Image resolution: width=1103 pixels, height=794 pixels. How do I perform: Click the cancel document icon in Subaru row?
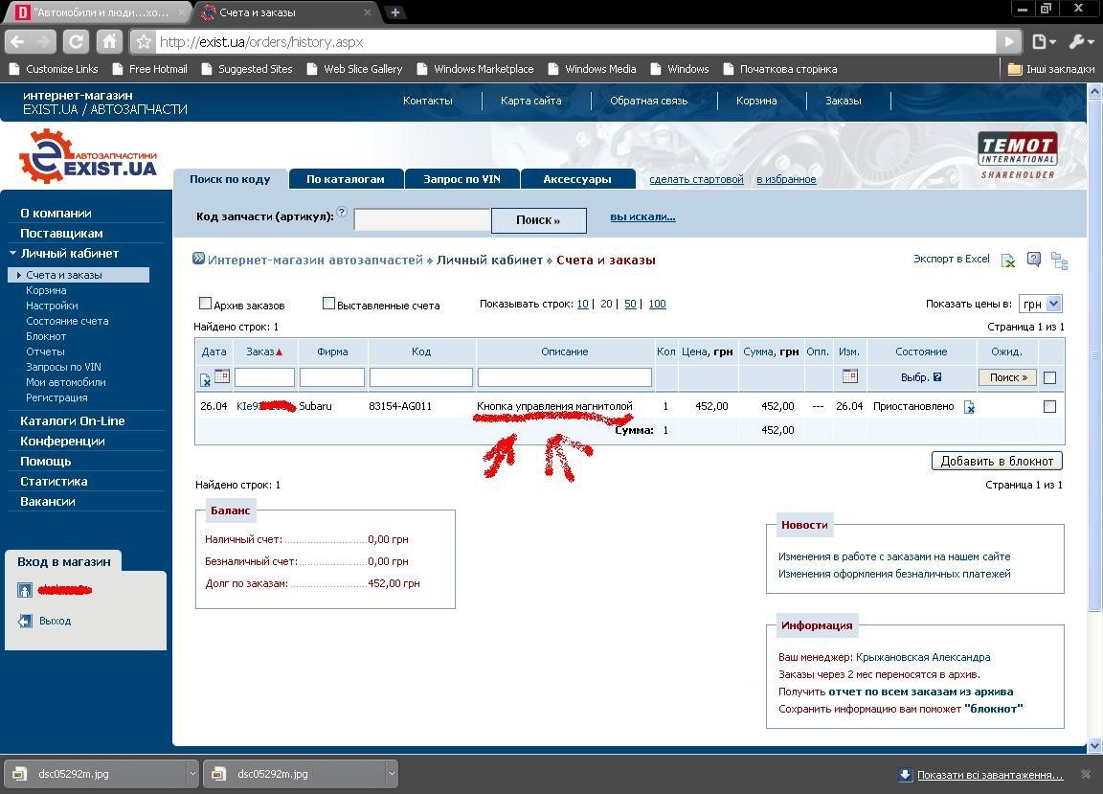tap(969, 407)
